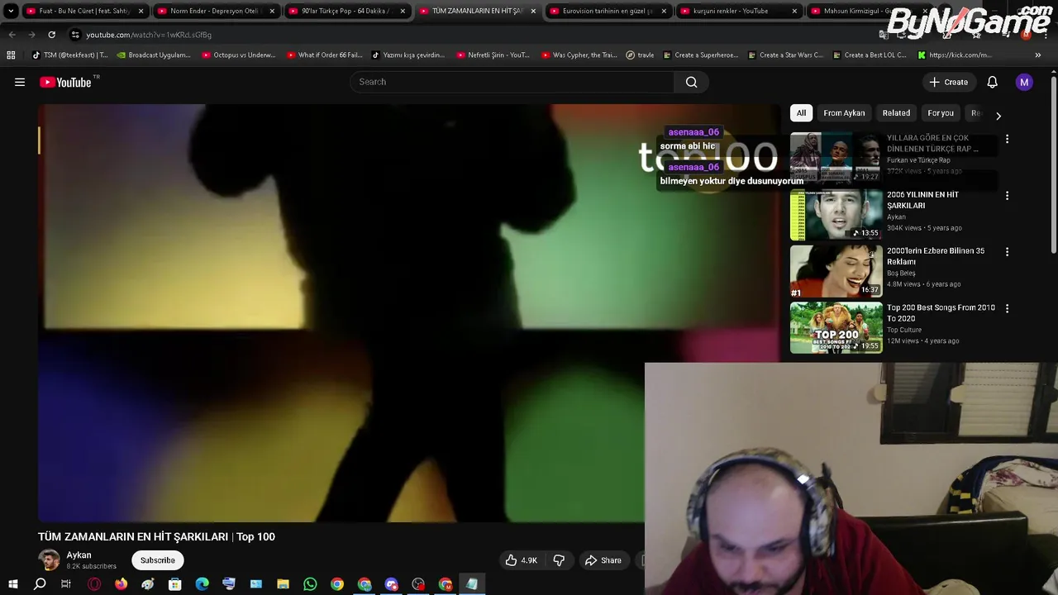The width and height of the screenshot is (1058, 595).
Task: Open WhatsApp from the taskbar
Action: click(x=310, y=584)
